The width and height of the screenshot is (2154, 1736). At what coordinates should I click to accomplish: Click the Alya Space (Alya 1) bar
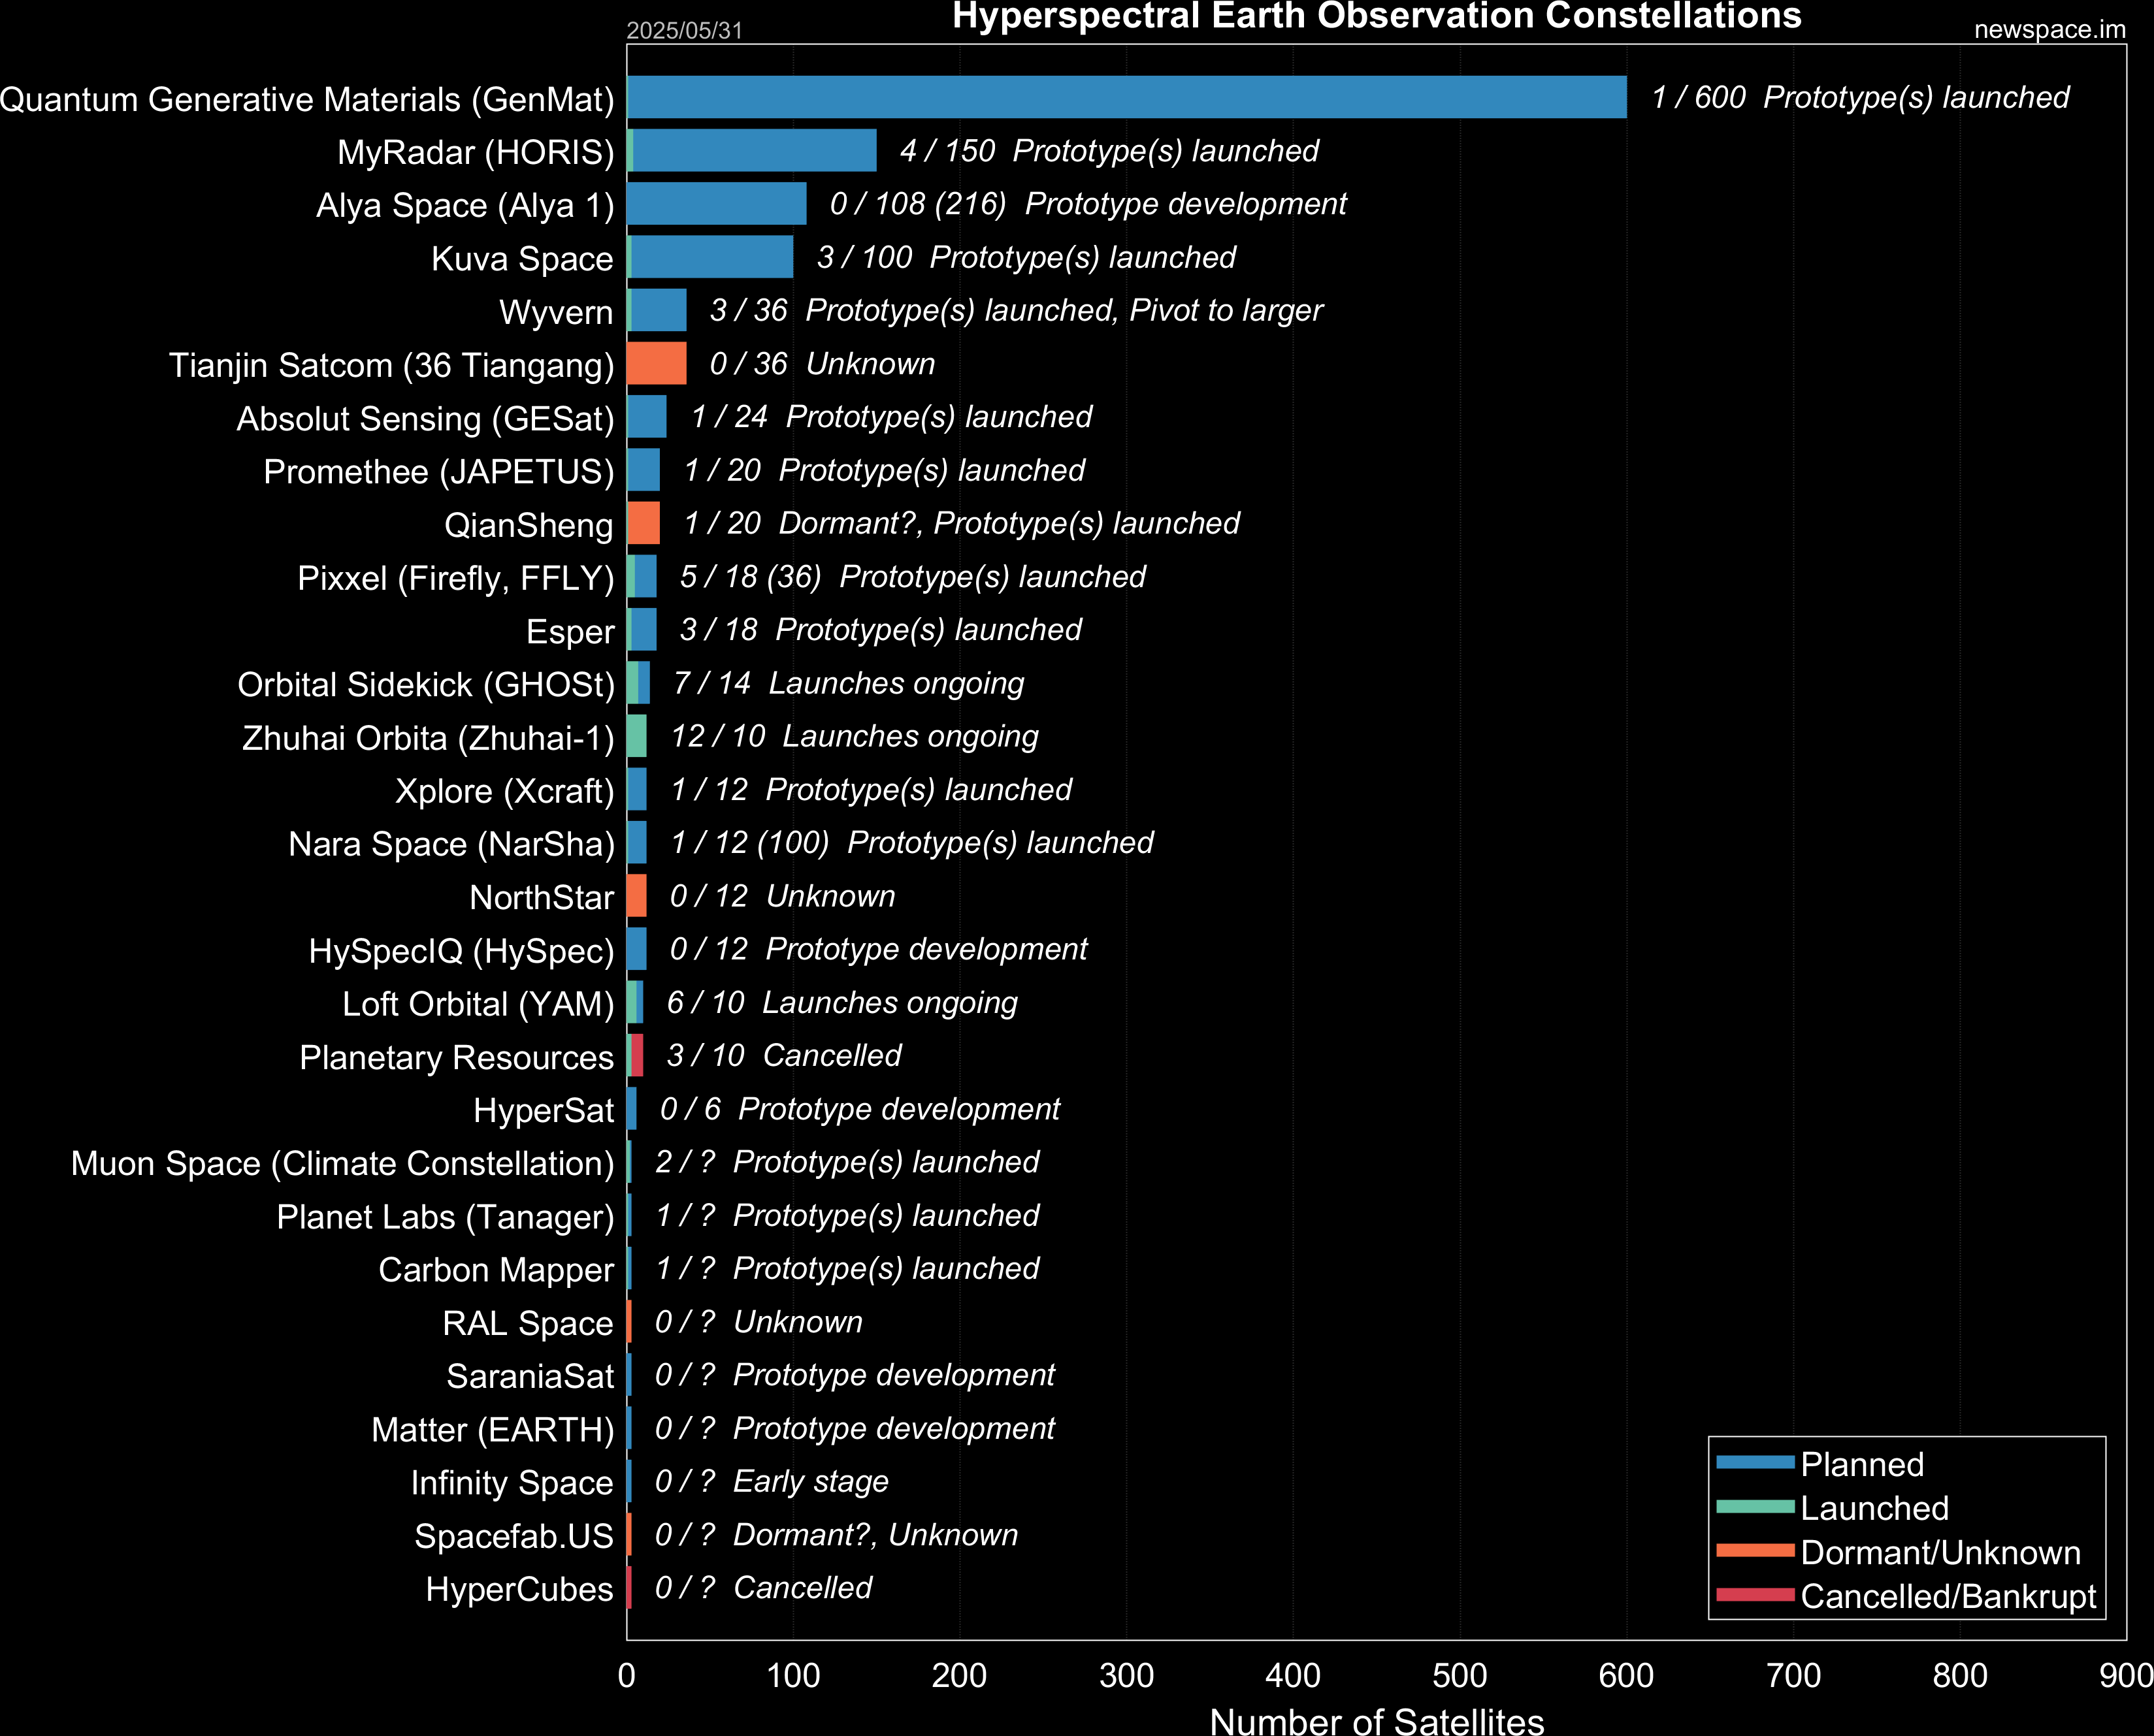click(x=716, y=203)
